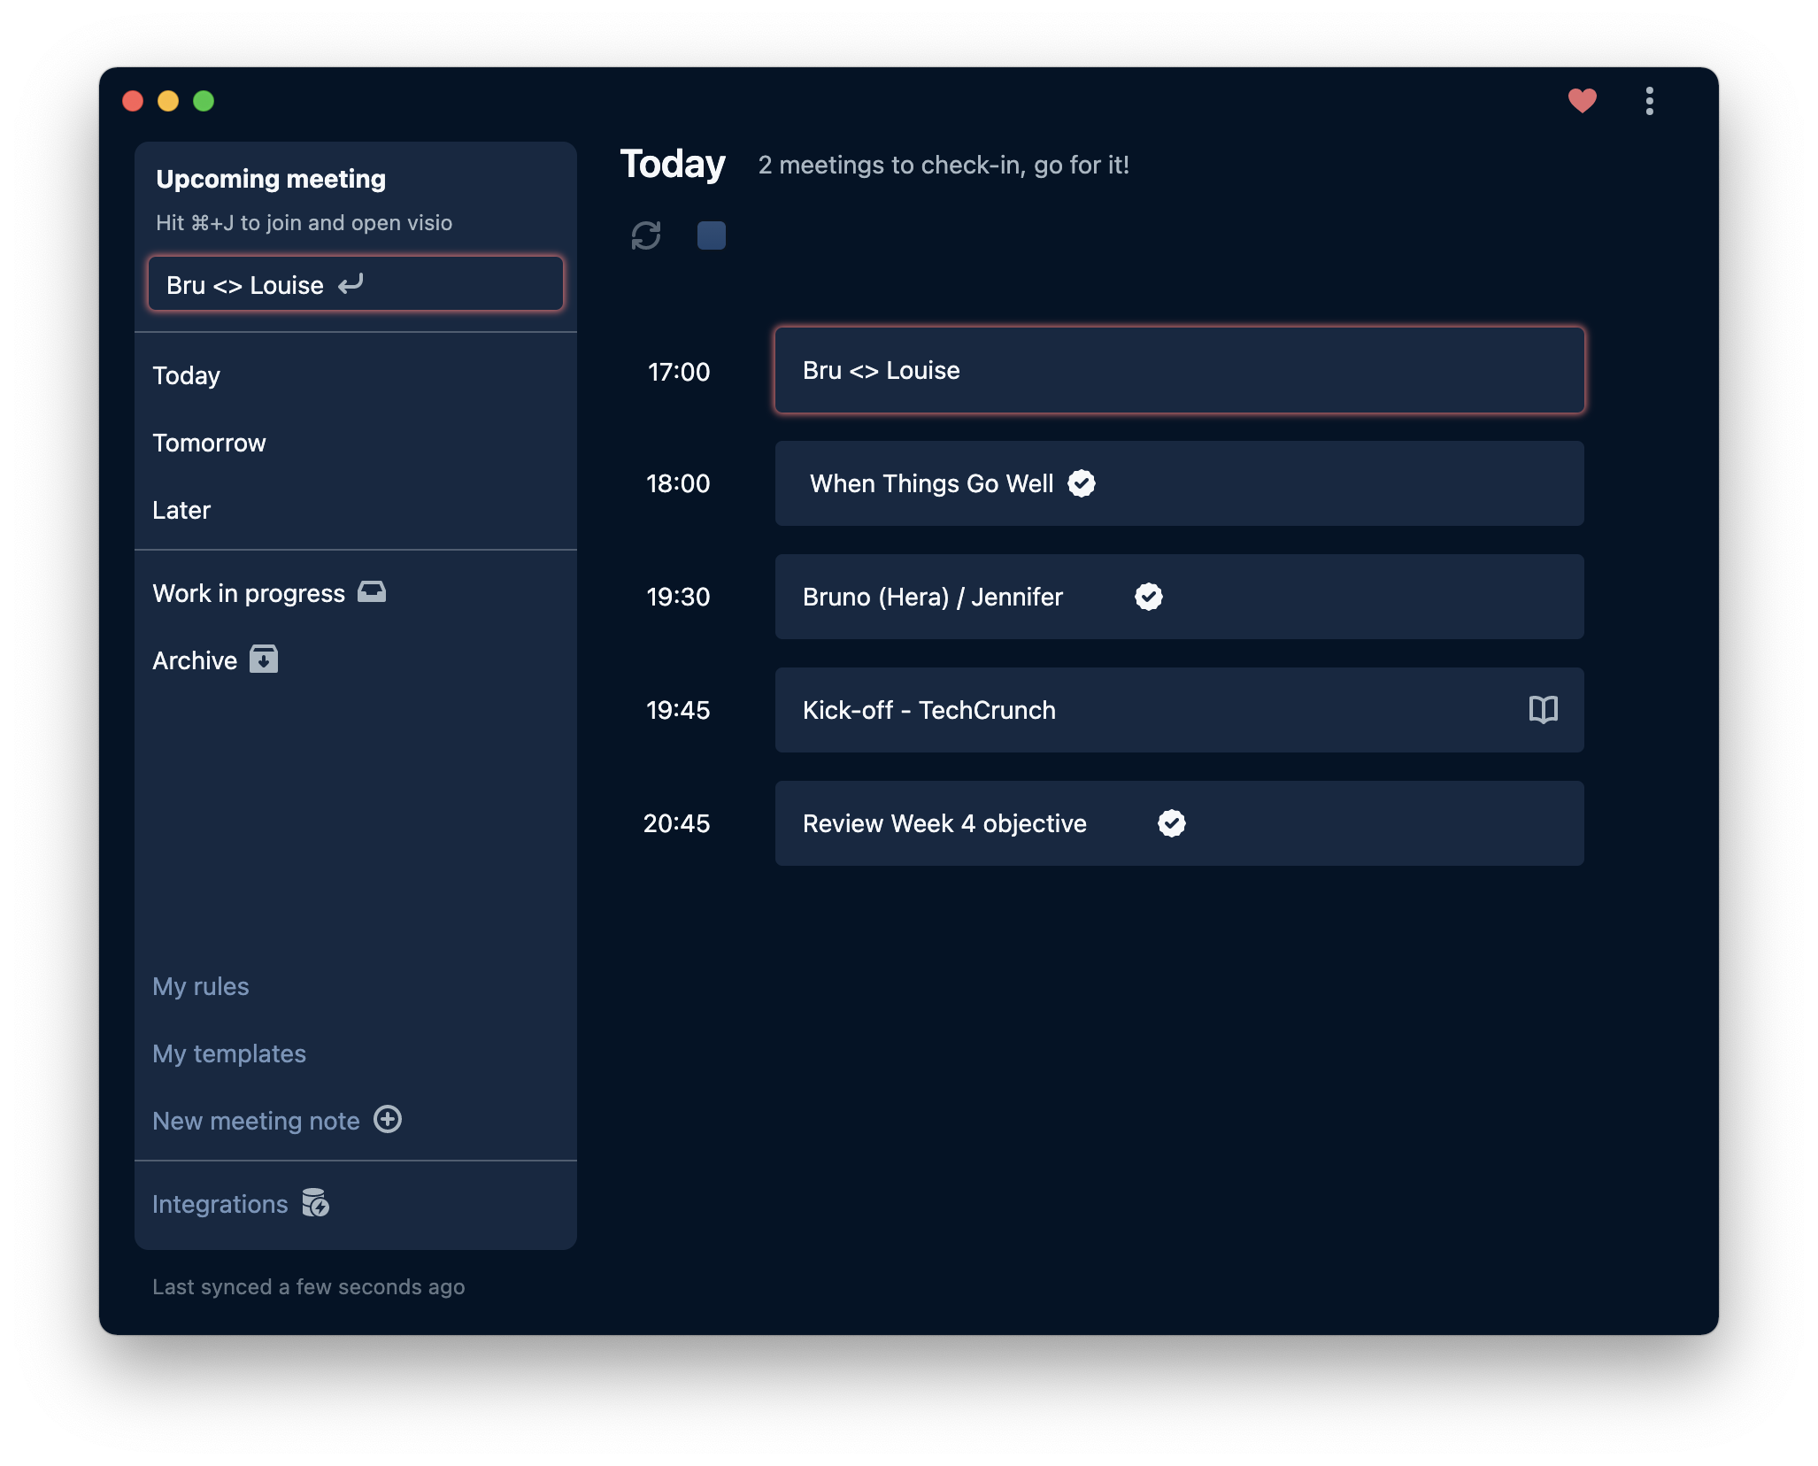Click the archive icon next to Archive

click(262, 659)
